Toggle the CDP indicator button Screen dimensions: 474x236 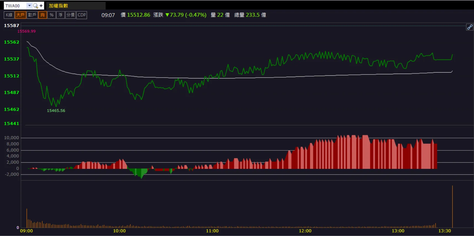tap(82, 15)
